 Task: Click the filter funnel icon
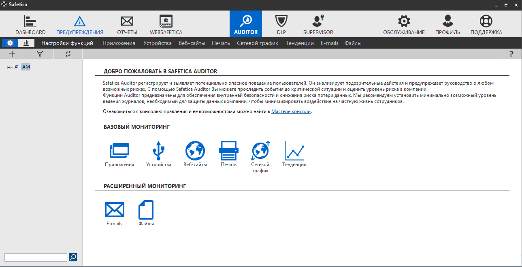pyautogui.click(x=40, y=53)
